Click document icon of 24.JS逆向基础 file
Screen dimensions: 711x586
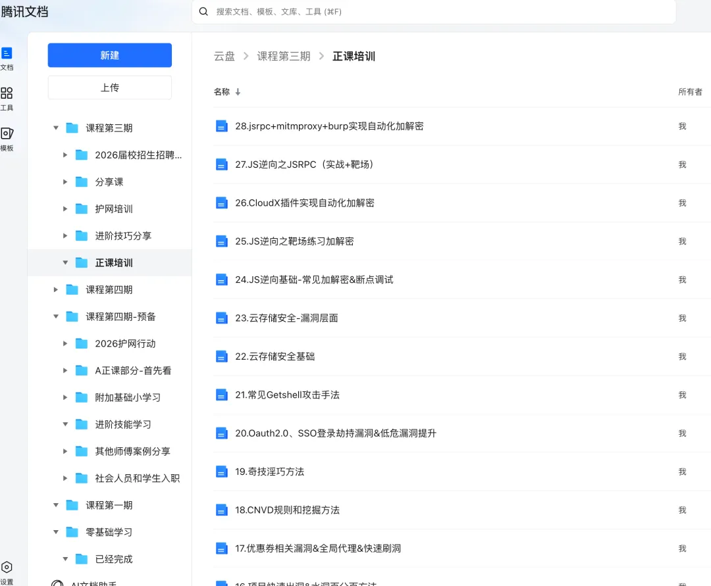(x=221, y=280)
